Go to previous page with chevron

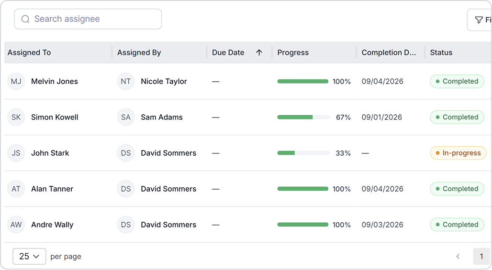point(458,257)
